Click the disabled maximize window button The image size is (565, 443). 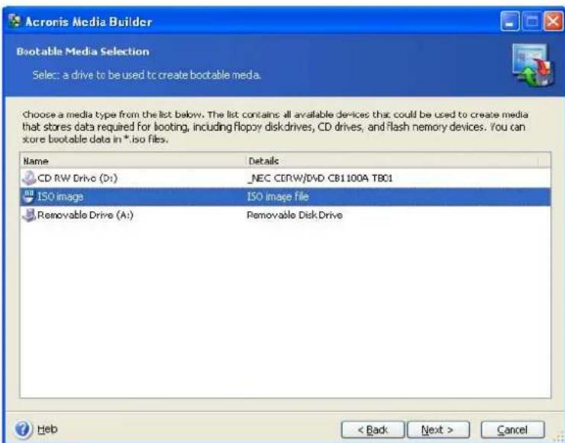click(531, 21)
